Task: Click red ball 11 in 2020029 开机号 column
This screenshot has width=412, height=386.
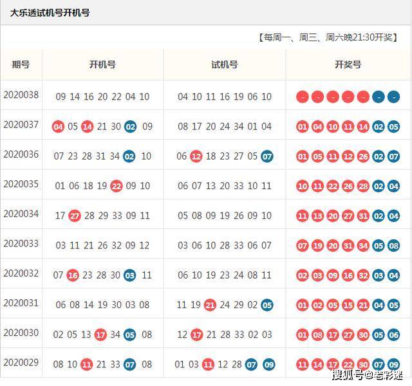Action: click(x=87, y=365)
